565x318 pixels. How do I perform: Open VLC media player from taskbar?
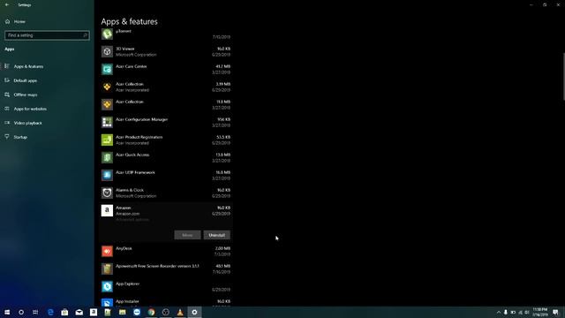[x=180, y=312]
